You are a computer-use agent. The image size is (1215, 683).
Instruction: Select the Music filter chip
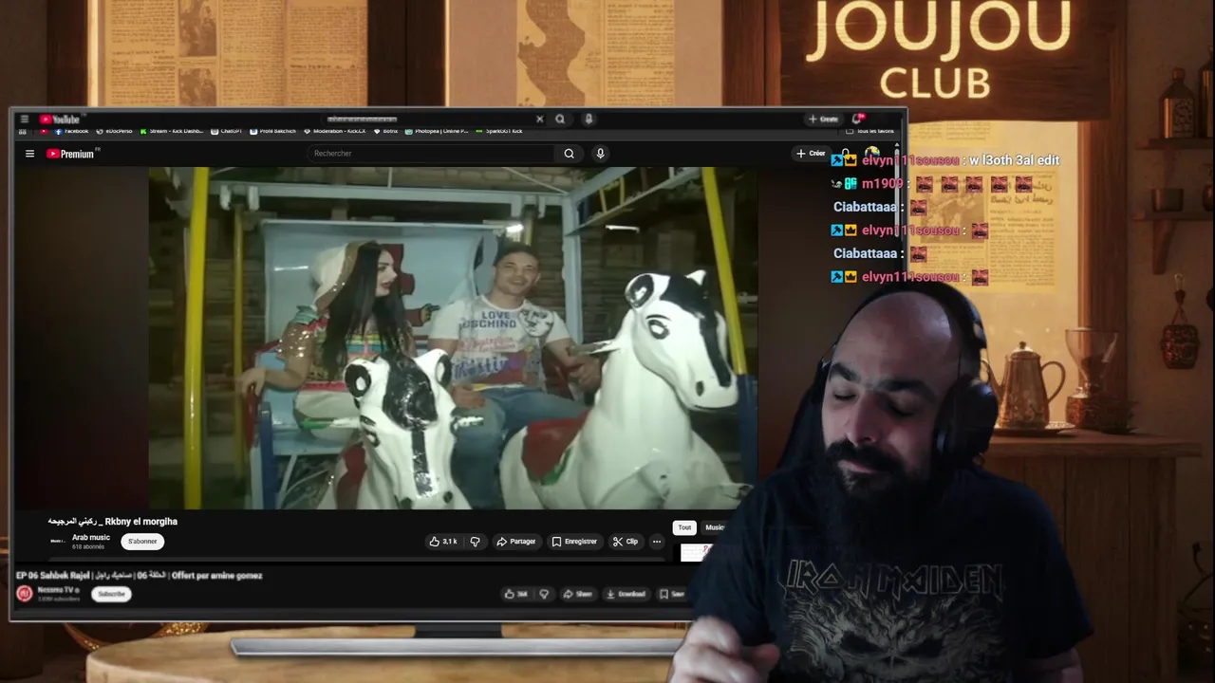point(715,527)
